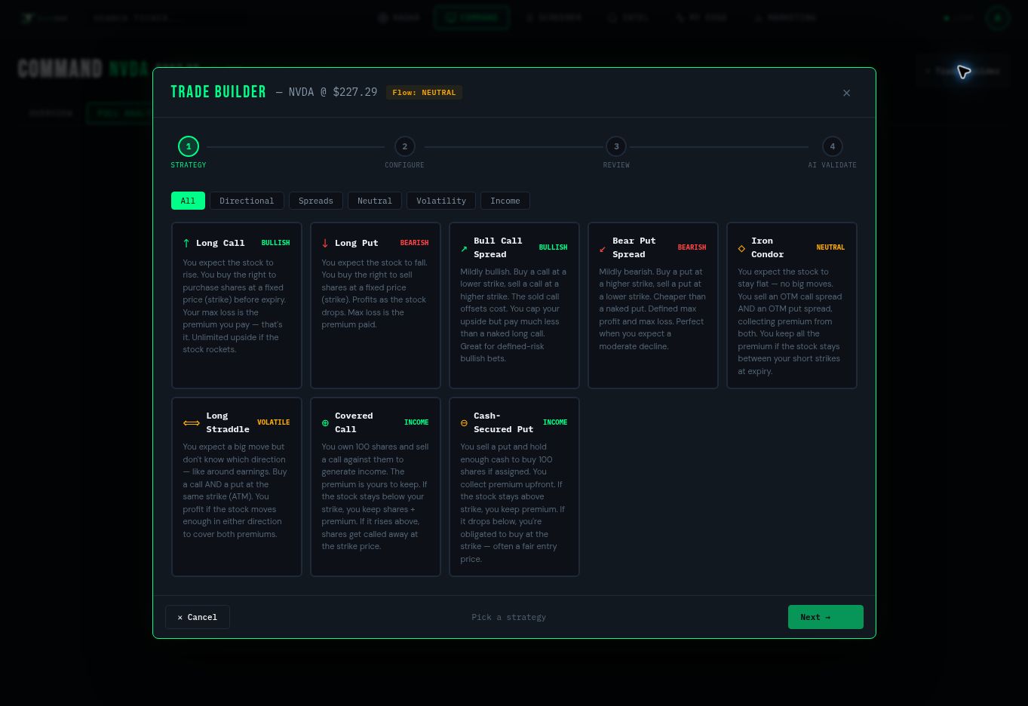Viewport: 1028px width, 706px height.
Task: Click the BULLISH tag on Bull Call Spread
Action: (553, 247)
